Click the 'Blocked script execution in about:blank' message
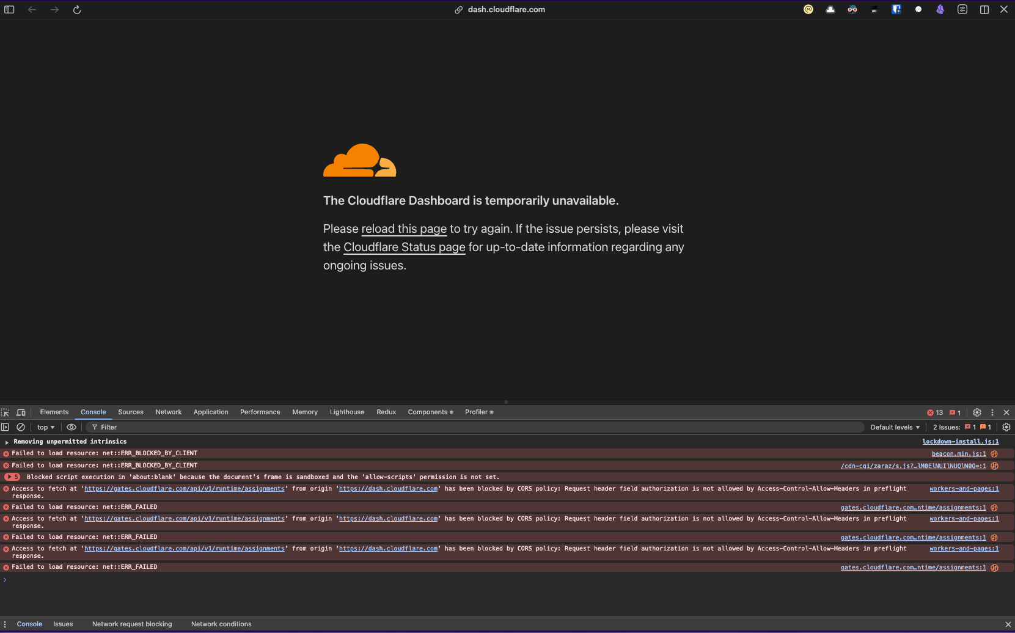Viewport: 1015px width, 633px height. (263, 477)
